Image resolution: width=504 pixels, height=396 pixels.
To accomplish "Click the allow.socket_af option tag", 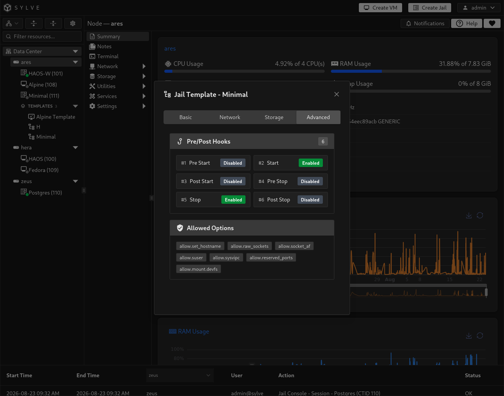I will pyautogui.click(x=295, y=246).
